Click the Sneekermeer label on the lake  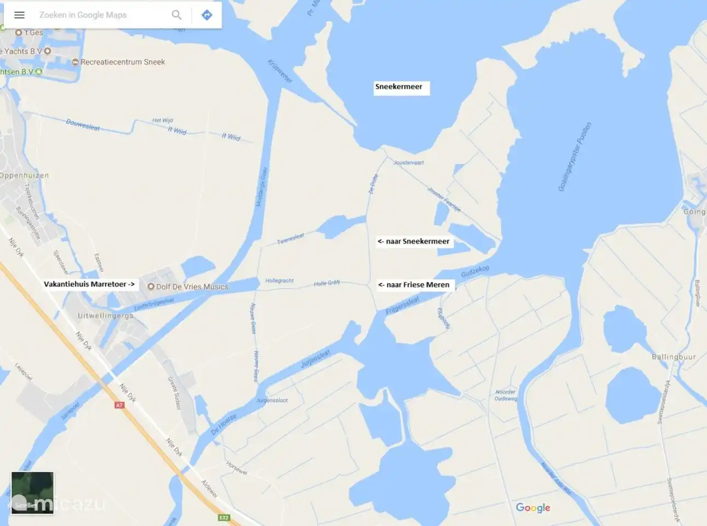[x=399, y=87]
